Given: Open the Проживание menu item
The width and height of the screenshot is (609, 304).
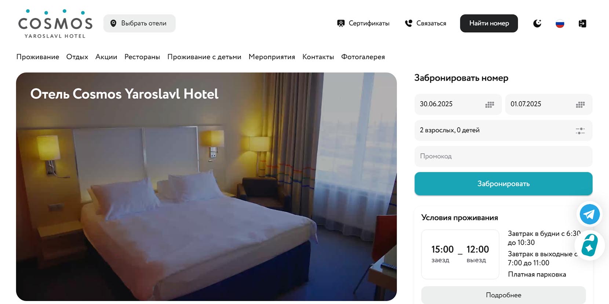Looking at the screenshot, I should (38, 57).
